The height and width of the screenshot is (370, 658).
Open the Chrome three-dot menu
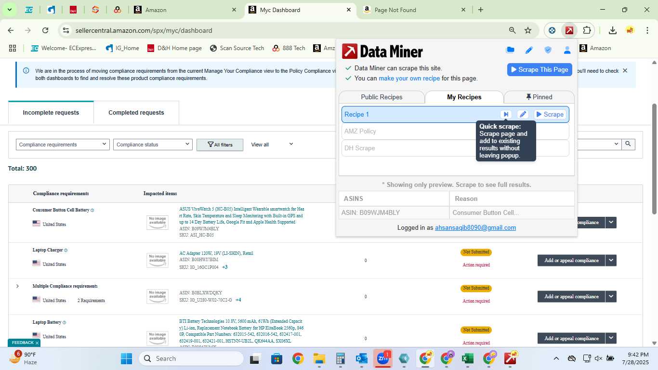coord(646,30)
